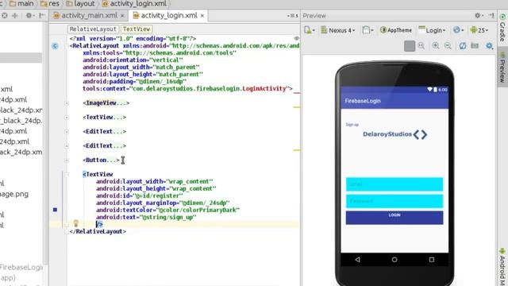The width and height of the screenshot is (508, 286).
Task: Refresh the layout preview
Action: coord(462,46)
